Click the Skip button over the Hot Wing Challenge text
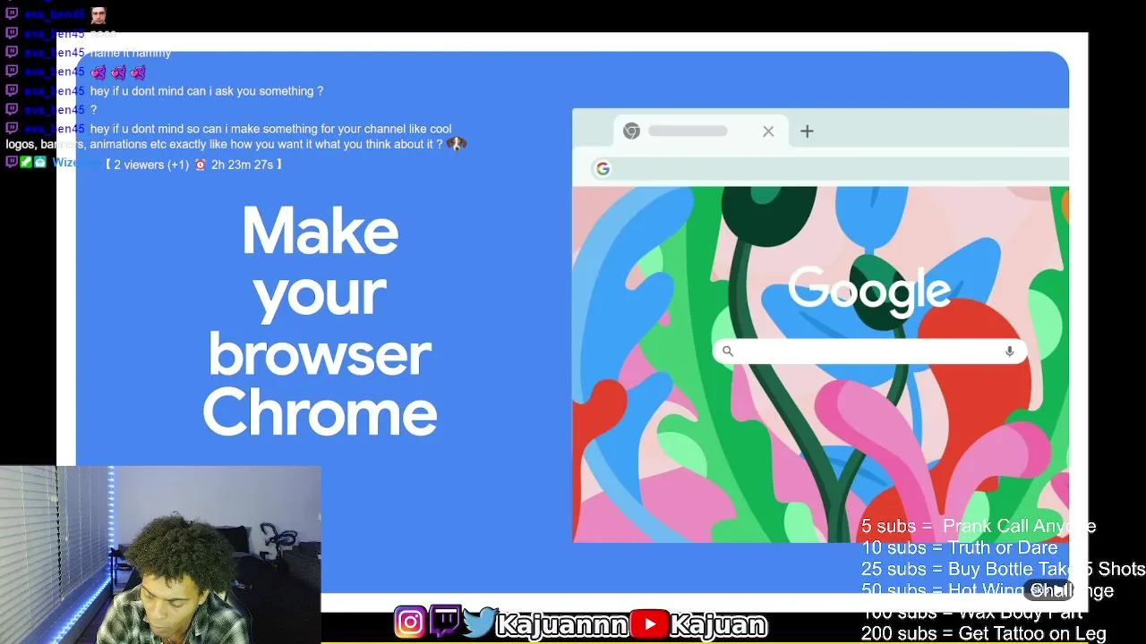The height and width of the screenshot is (644, 1146). click(1049, 589)
